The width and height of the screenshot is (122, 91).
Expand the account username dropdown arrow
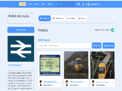101,4
